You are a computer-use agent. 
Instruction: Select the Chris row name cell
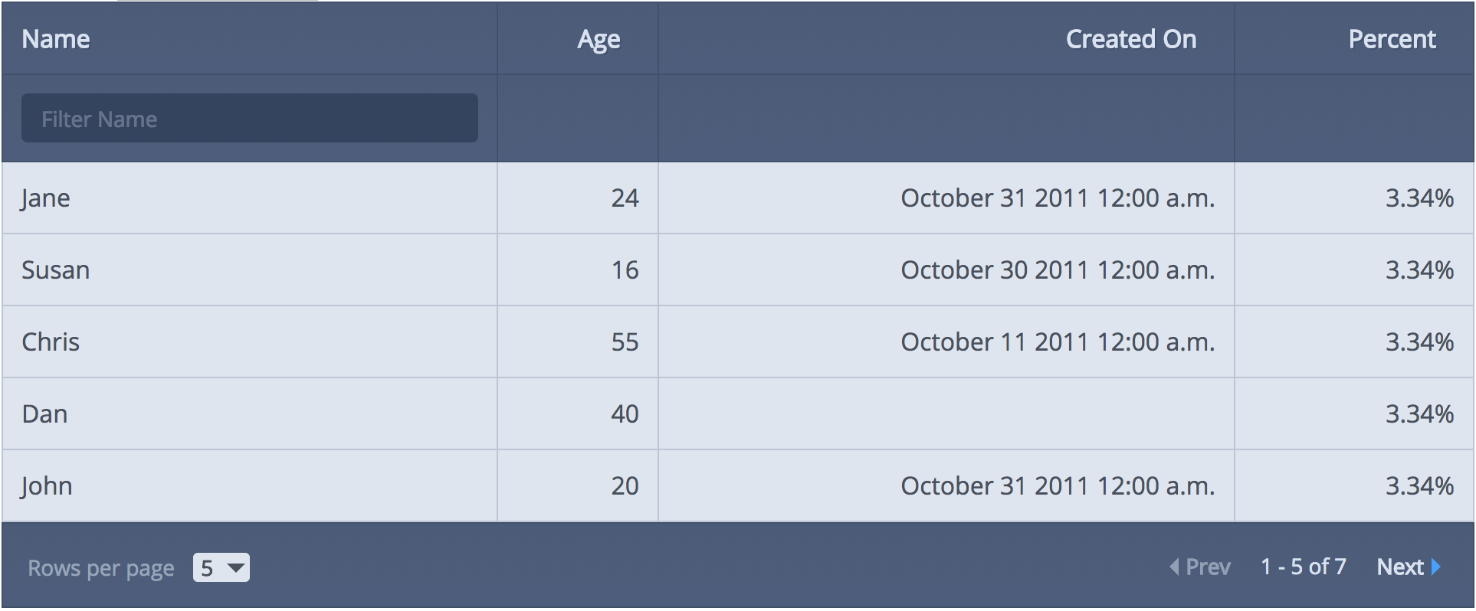(250, 341)
